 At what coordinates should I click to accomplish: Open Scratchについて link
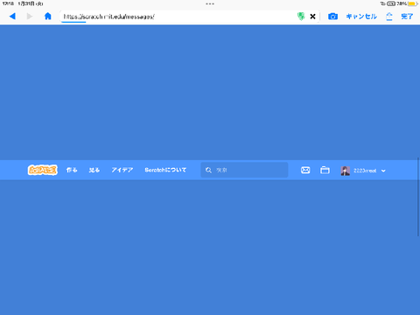165,170
